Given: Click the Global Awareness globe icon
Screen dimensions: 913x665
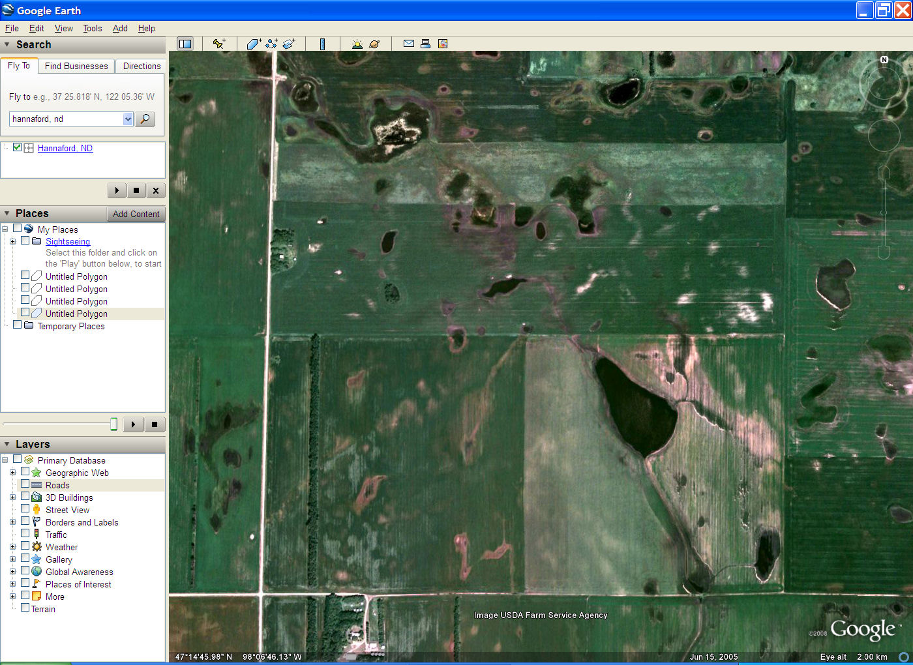Looking at the screenshot, I should (x=37, y=572).
